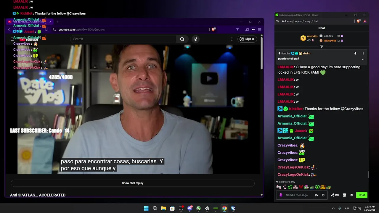This screenshot has height=213, width=379.
Task: Open Brave hamburger menu in YouTube window
Action: click(259, 30)
